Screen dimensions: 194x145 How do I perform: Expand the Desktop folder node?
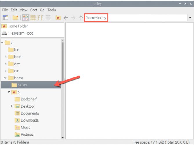(x=12, y=106)
